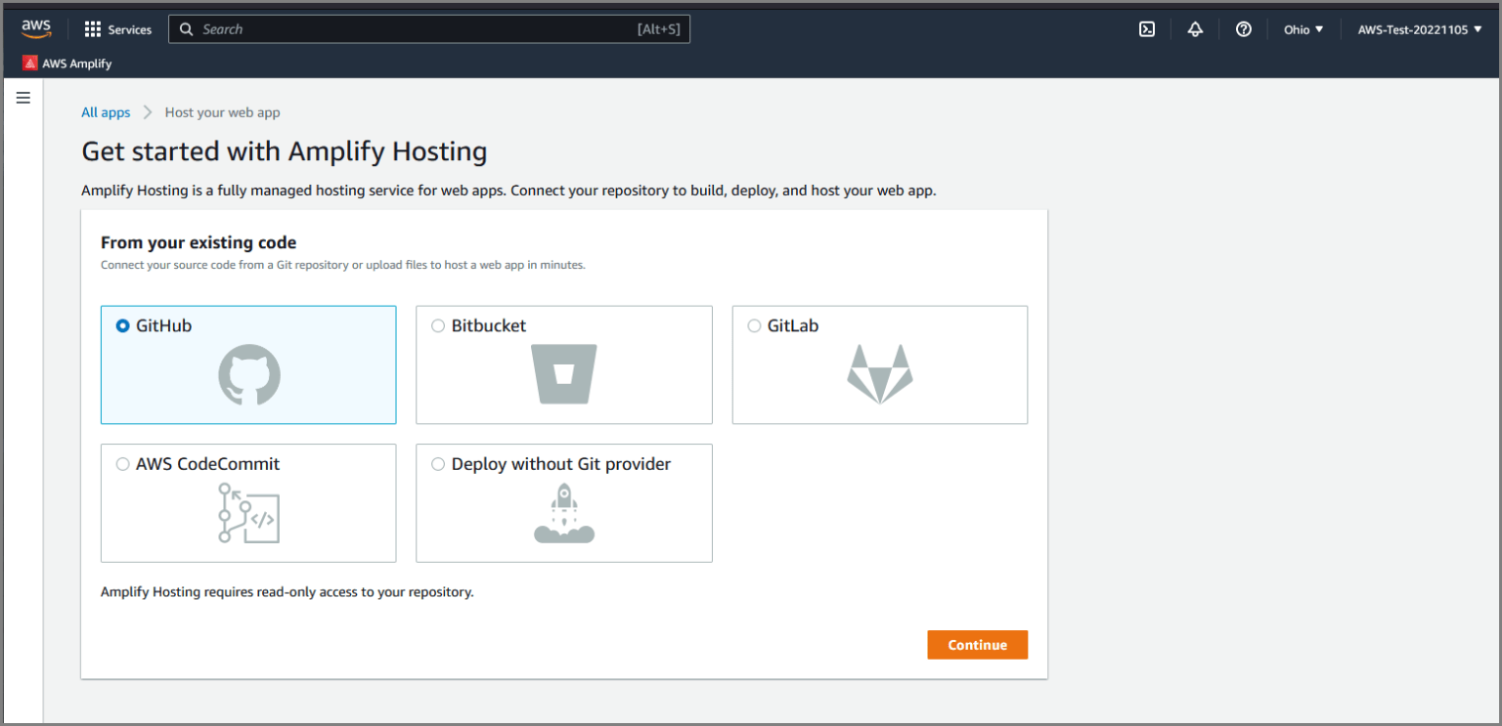
Task: Click inside the Search input field
Action: tap(430, 29)
